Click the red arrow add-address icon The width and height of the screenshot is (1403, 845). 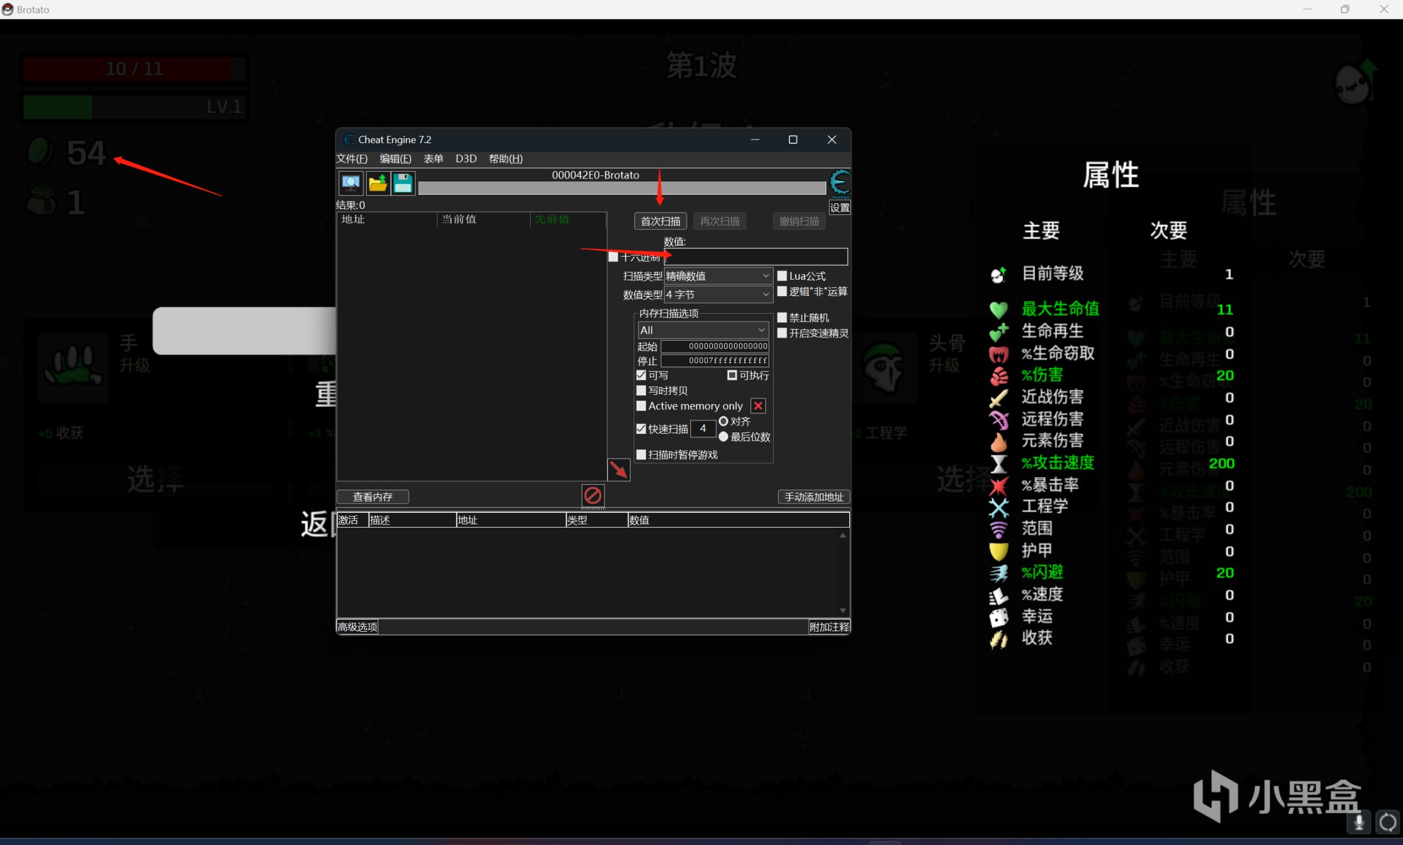tap(618, 470)
